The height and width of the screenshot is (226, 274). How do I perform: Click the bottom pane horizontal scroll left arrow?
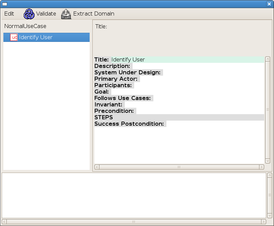(4, 222)
